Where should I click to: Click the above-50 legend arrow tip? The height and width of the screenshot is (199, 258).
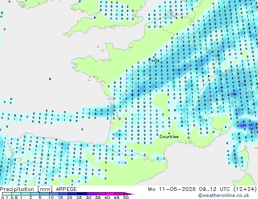click(x=129, y=194)
